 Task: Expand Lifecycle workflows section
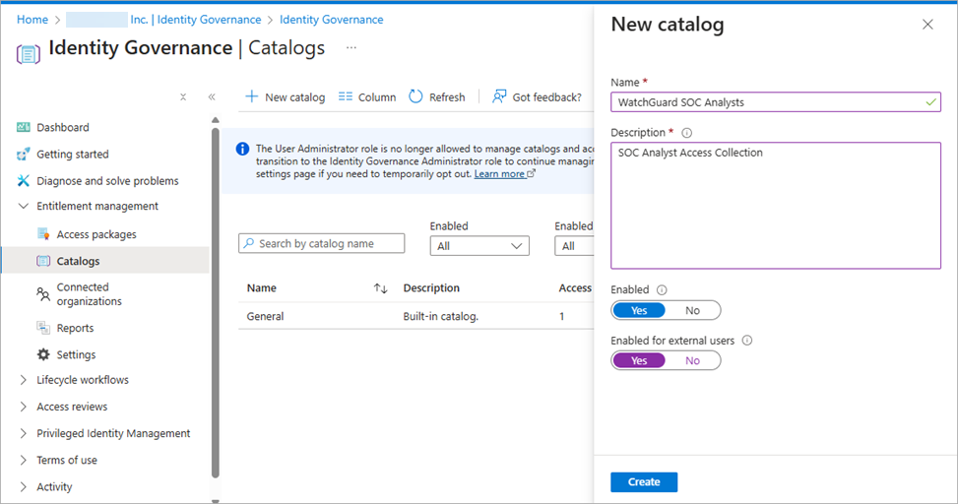24,380
